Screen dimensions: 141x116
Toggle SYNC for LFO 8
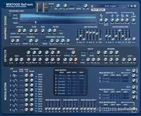click(x=36, y=111)
